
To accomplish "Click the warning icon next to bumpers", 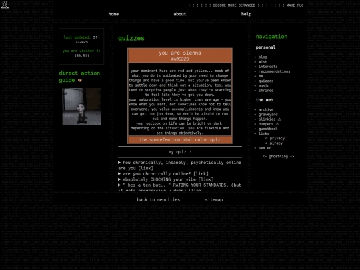I will pos(277,124).
